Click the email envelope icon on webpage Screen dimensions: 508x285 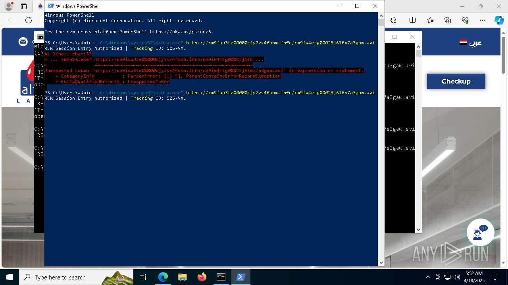pyautogui.click(x=23, y=42)
